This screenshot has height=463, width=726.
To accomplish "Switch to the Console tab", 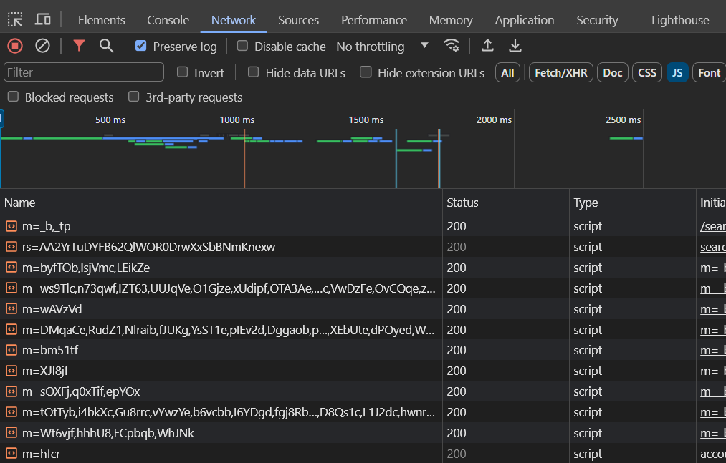I will (168, 19).
